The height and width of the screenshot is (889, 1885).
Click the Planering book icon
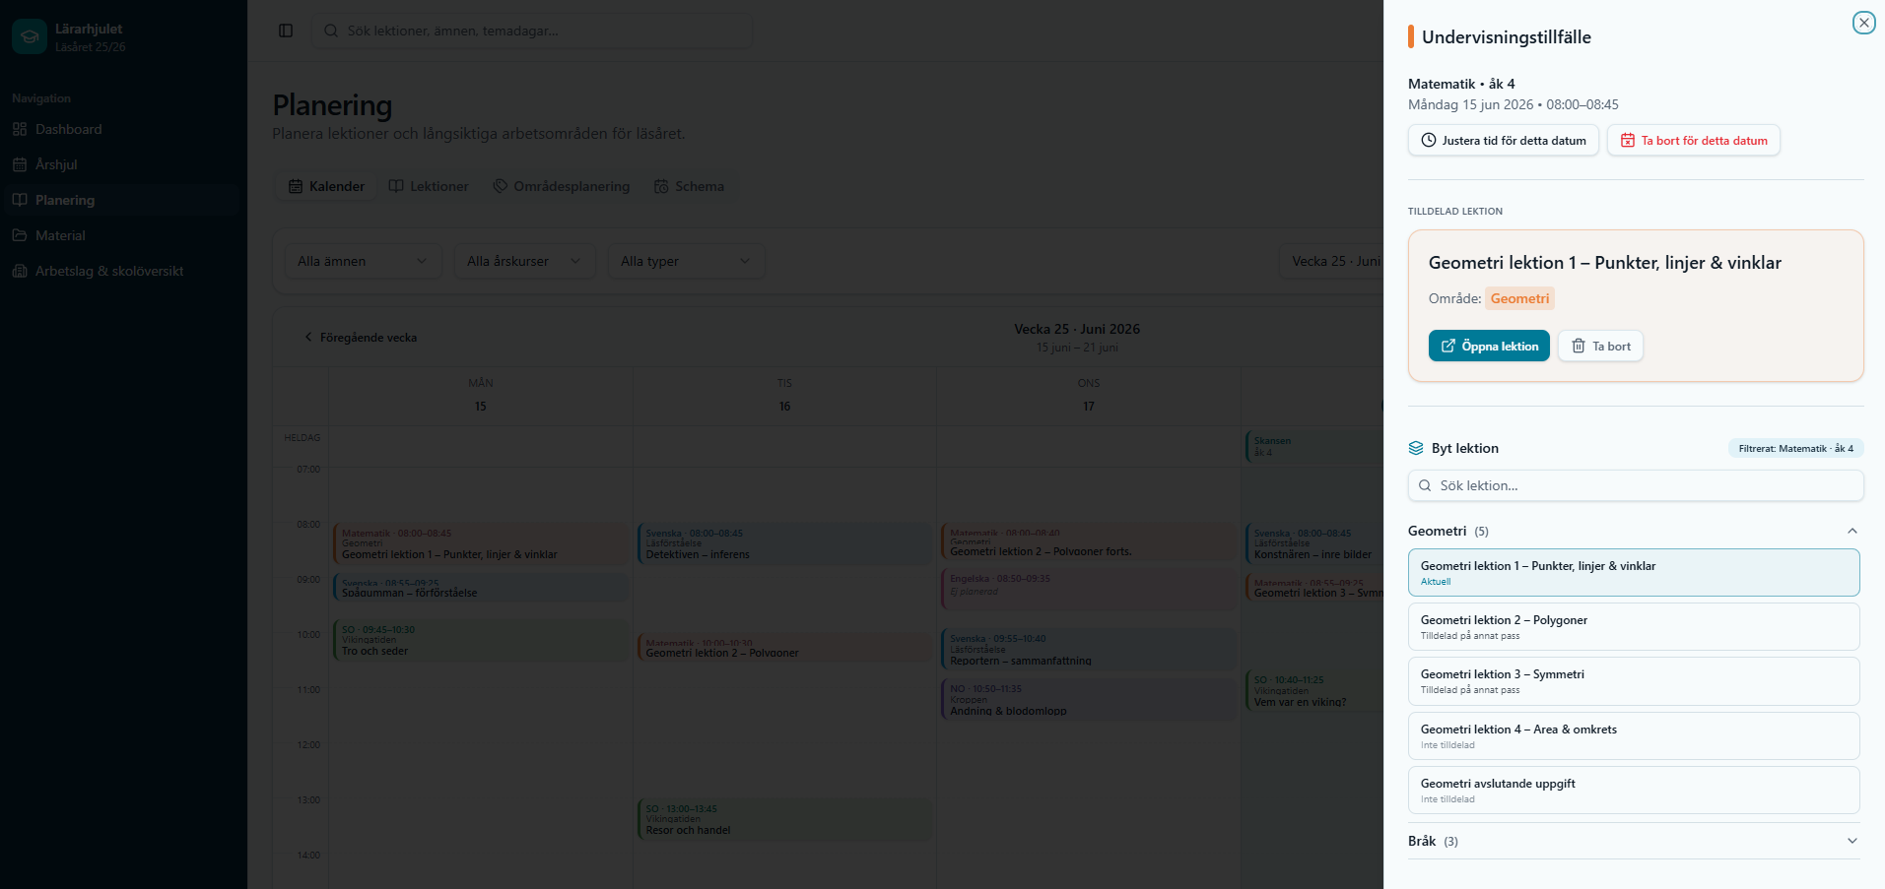(x=20, y=200)
